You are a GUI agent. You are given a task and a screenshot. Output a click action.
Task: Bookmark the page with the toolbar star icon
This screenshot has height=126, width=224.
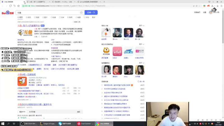coord(18,6)
